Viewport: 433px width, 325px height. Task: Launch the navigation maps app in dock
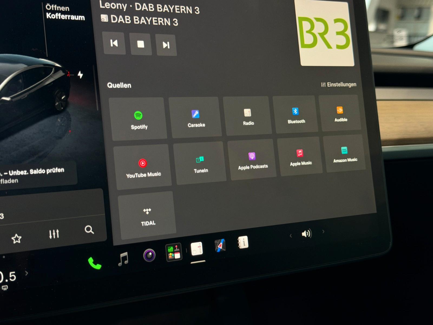pos(220,245)
